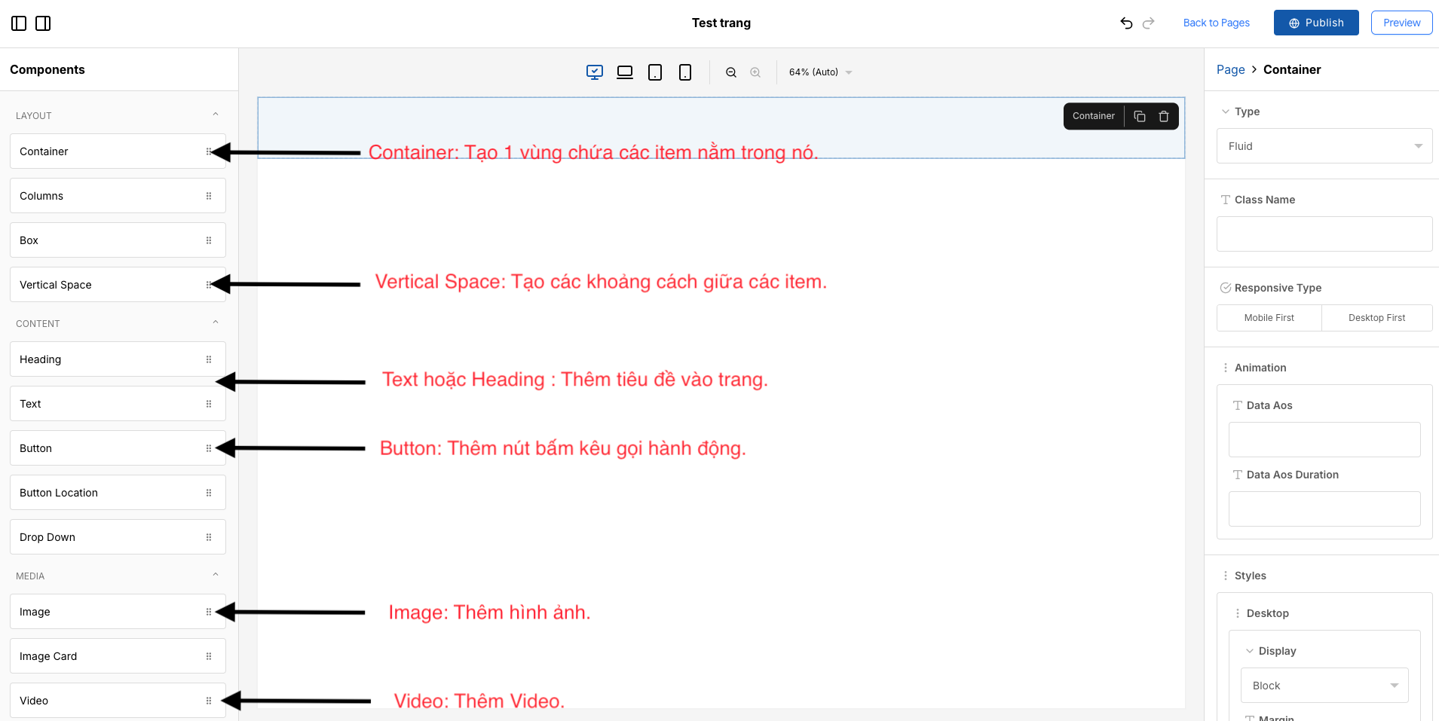Toggle the right sidebar panel icon
Image resolution: width=1439 pixels, height=721 pixels.
point(43,23)
